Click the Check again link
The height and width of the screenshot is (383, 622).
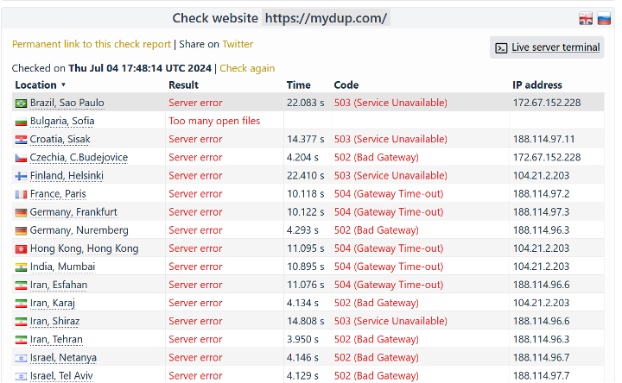247,68
